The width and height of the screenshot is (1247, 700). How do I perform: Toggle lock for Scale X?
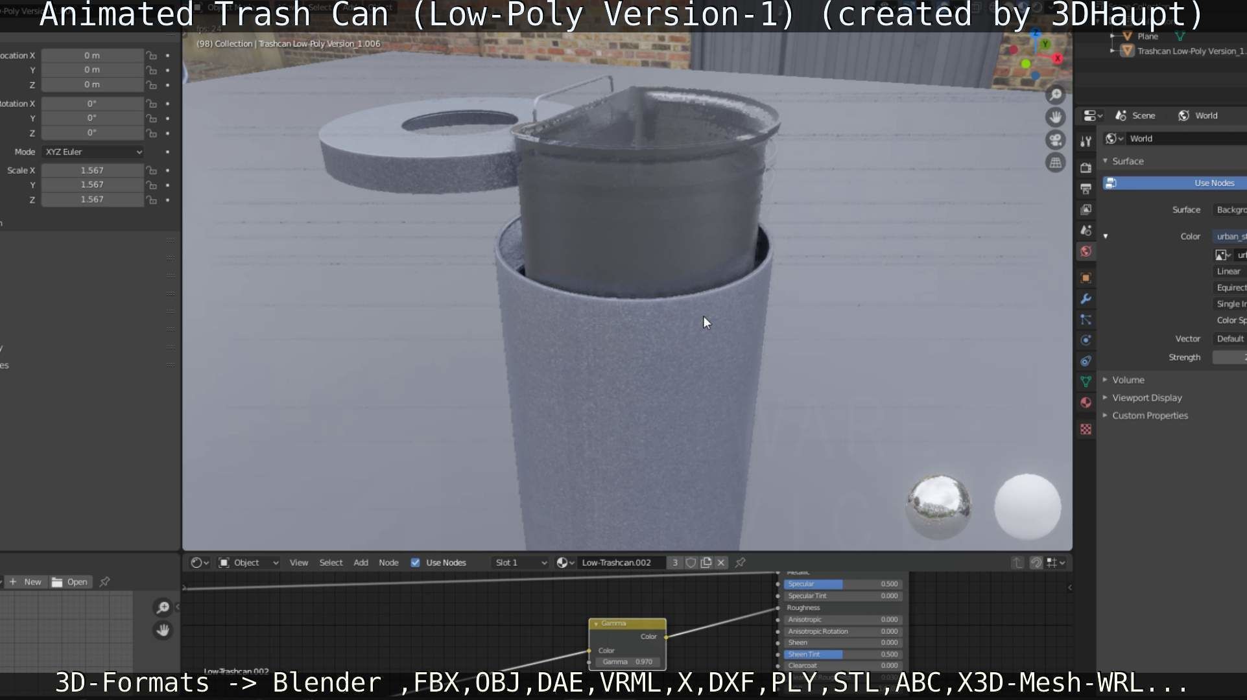pos(151,170)
